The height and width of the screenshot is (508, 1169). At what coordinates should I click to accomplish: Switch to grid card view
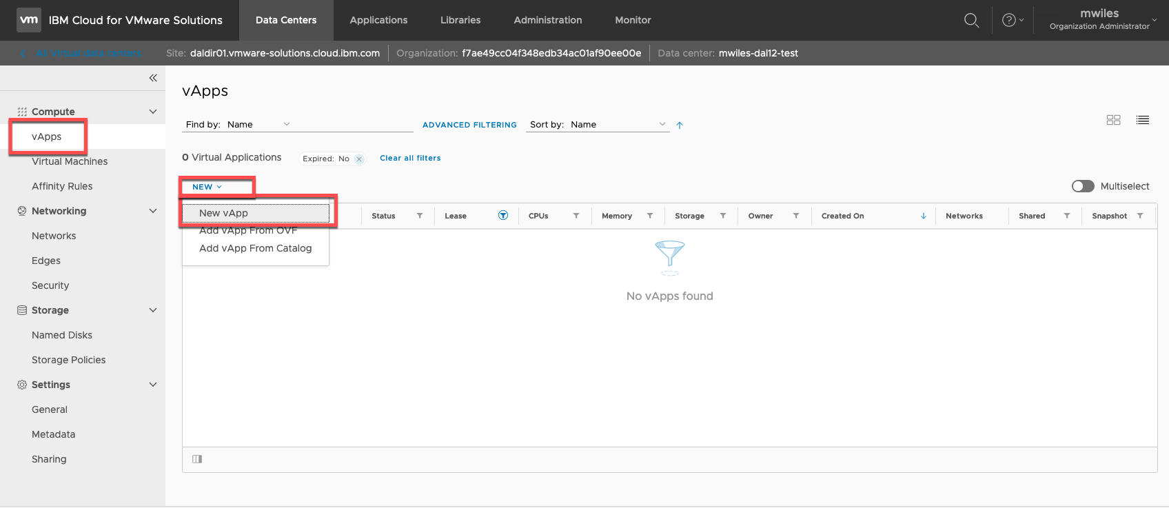(x=1113, y=120)
